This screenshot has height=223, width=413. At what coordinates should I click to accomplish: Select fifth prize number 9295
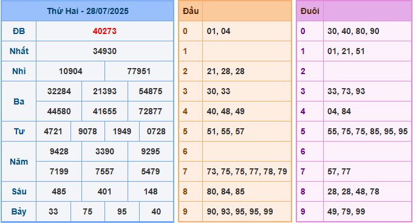(x=151, y=151)
